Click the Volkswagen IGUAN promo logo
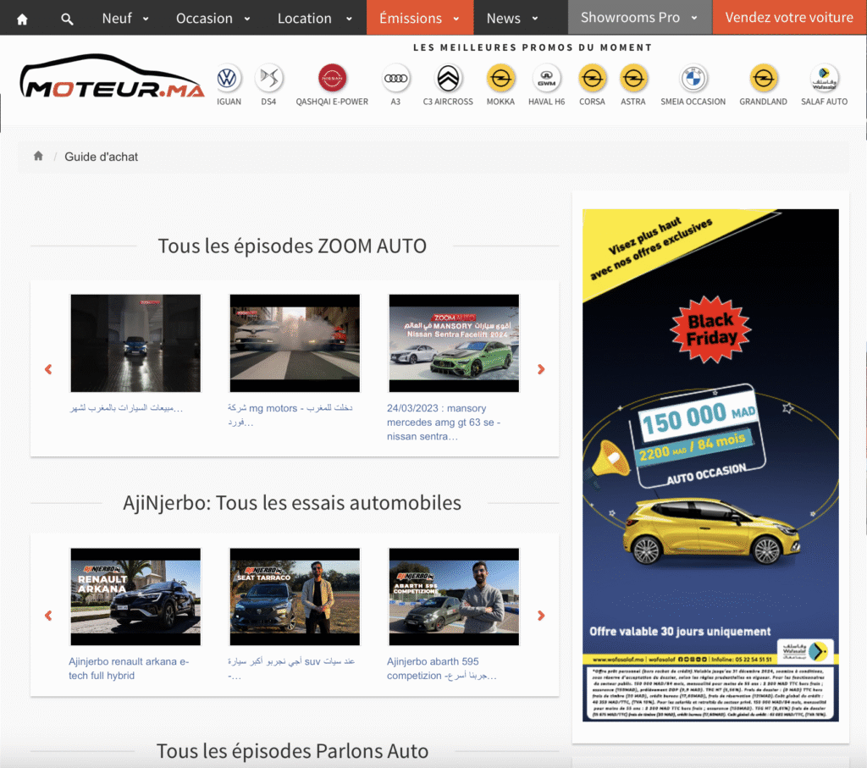Image resolution: width=867 pixels, height=768 pixels. pos(227,78)
